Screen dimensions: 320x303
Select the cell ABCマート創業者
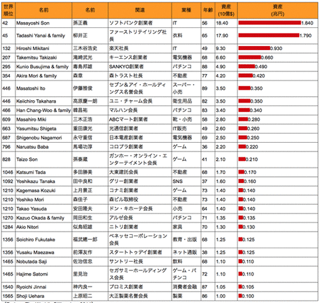pos(140,119)
